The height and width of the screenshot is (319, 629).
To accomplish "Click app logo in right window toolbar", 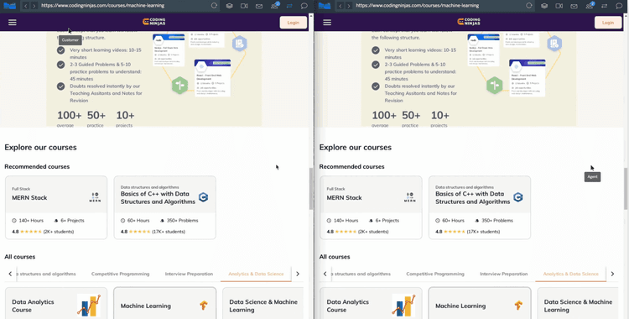I will pos(325,6).
